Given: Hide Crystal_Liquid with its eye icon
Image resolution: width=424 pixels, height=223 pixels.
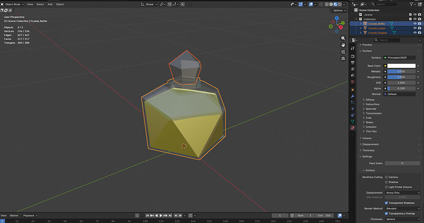Looking at the screenshot, I should [415, 28].
